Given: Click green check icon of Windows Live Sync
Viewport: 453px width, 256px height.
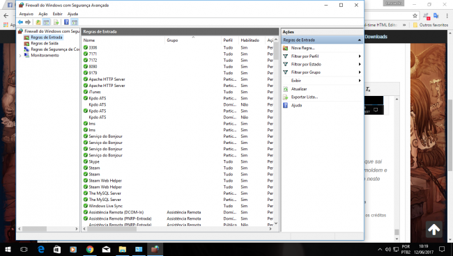Looking at the screenshot, I should [x=86, y=206].
